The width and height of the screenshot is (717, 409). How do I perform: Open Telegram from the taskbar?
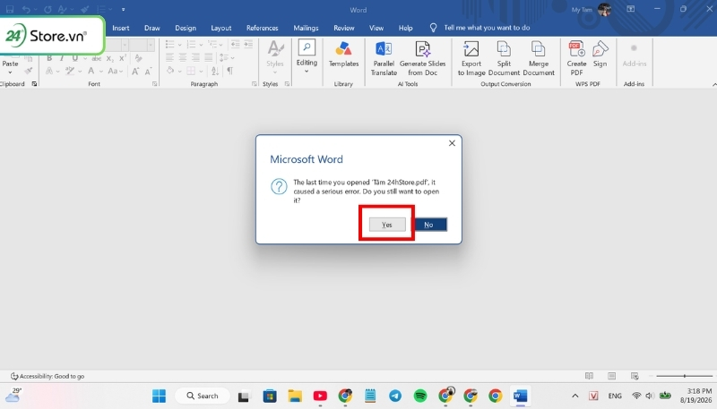pos(395,396)
